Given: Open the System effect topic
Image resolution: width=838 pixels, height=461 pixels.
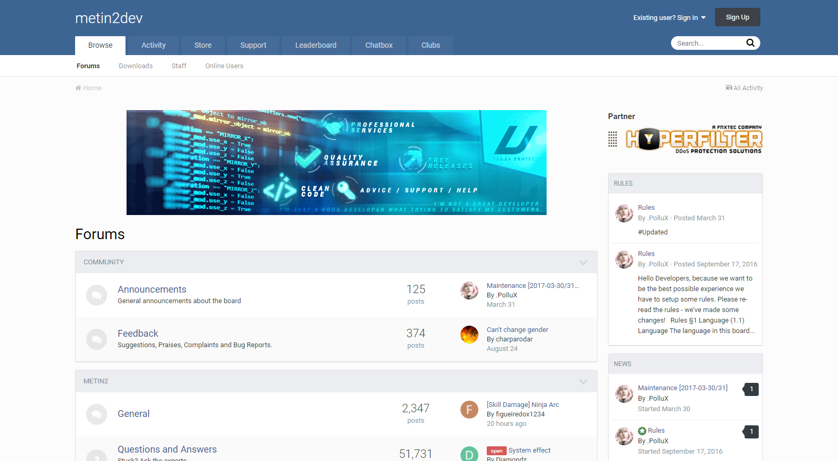Looking at the screenshot, I should click(529, 451).
